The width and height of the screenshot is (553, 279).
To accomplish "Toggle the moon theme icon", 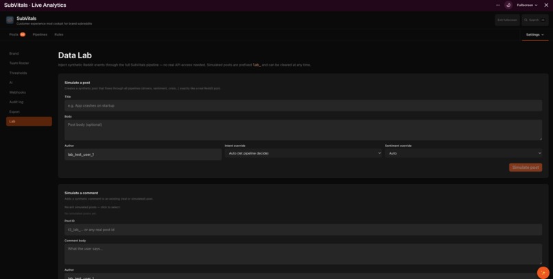I will click(508, 5).
